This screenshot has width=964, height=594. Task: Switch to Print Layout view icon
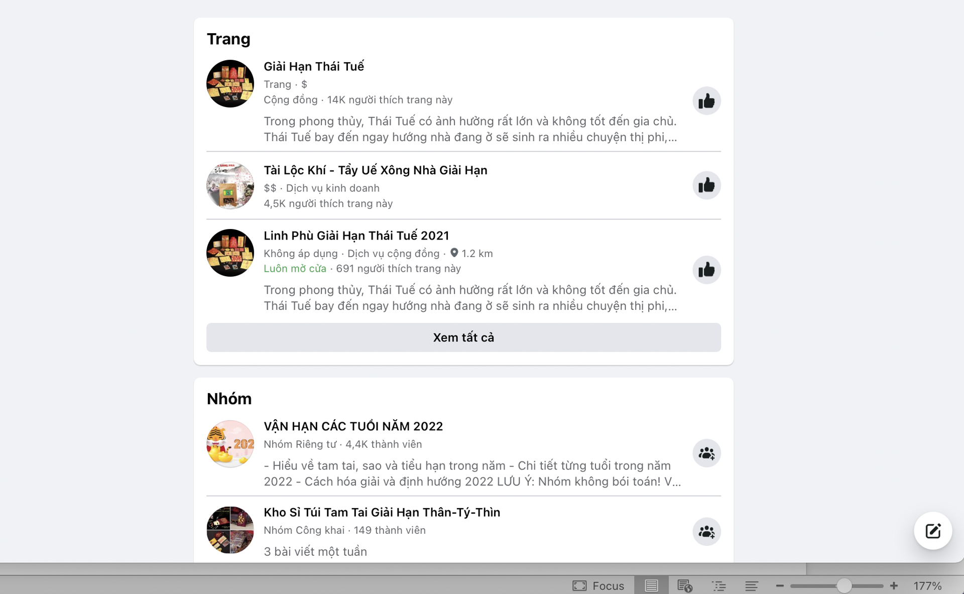(x=651, y=585)
